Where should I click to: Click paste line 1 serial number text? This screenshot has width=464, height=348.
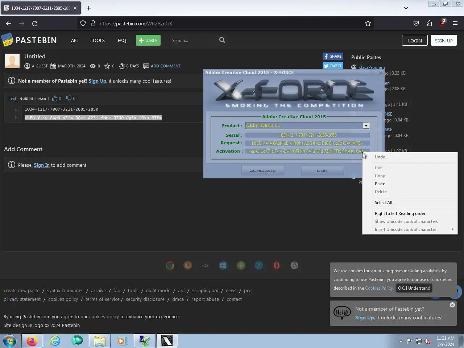click(61, 109)
